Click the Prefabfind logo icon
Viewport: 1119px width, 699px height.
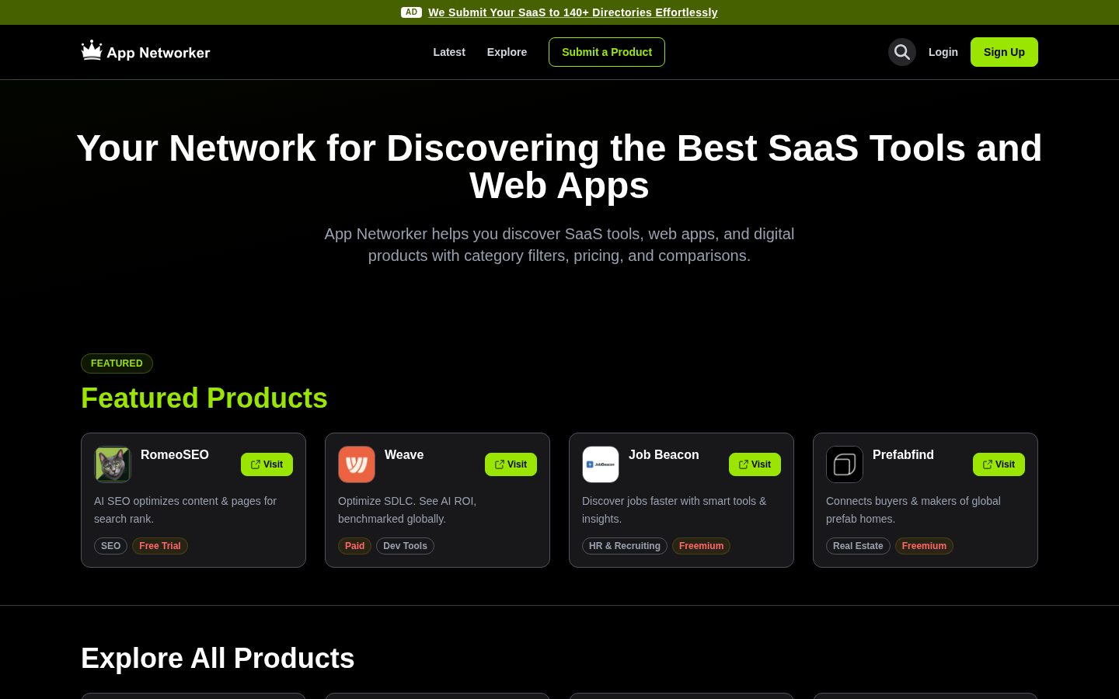(x=845, y=464)
